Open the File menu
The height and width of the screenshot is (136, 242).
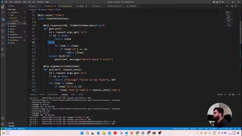coord(6,2)
